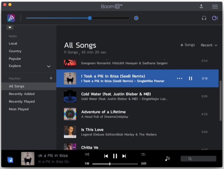The image size is (224, 169).
Task: Open more options for the Ibiza song
Action: (x=180, y=78)
